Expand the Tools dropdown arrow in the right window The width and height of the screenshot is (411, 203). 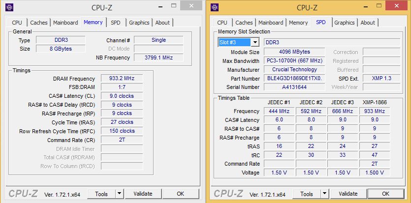pos(324,194)
